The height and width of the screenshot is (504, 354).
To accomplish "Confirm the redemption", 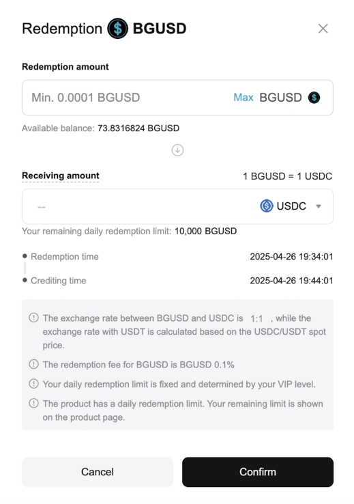I will (258, 472).
